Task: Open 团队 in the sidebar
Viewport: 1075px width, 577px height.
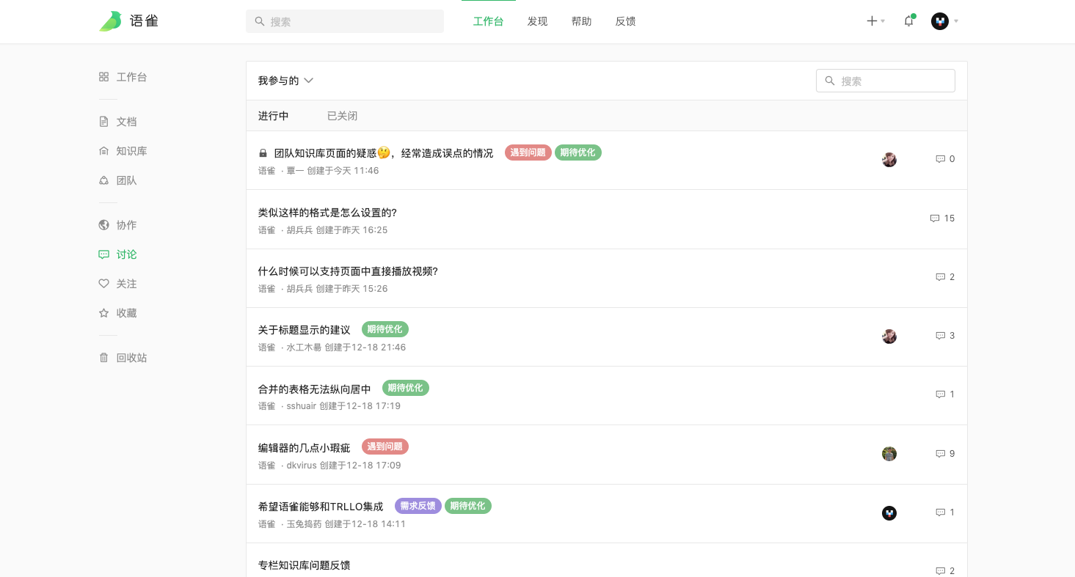Action: tap(126, 180)
